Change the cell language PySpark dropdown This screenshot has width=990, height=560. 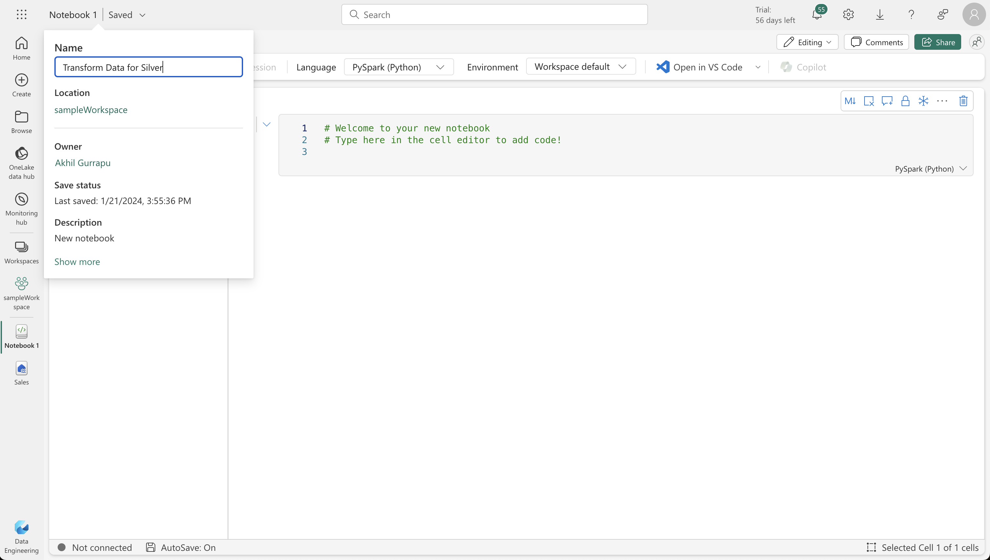931,168
